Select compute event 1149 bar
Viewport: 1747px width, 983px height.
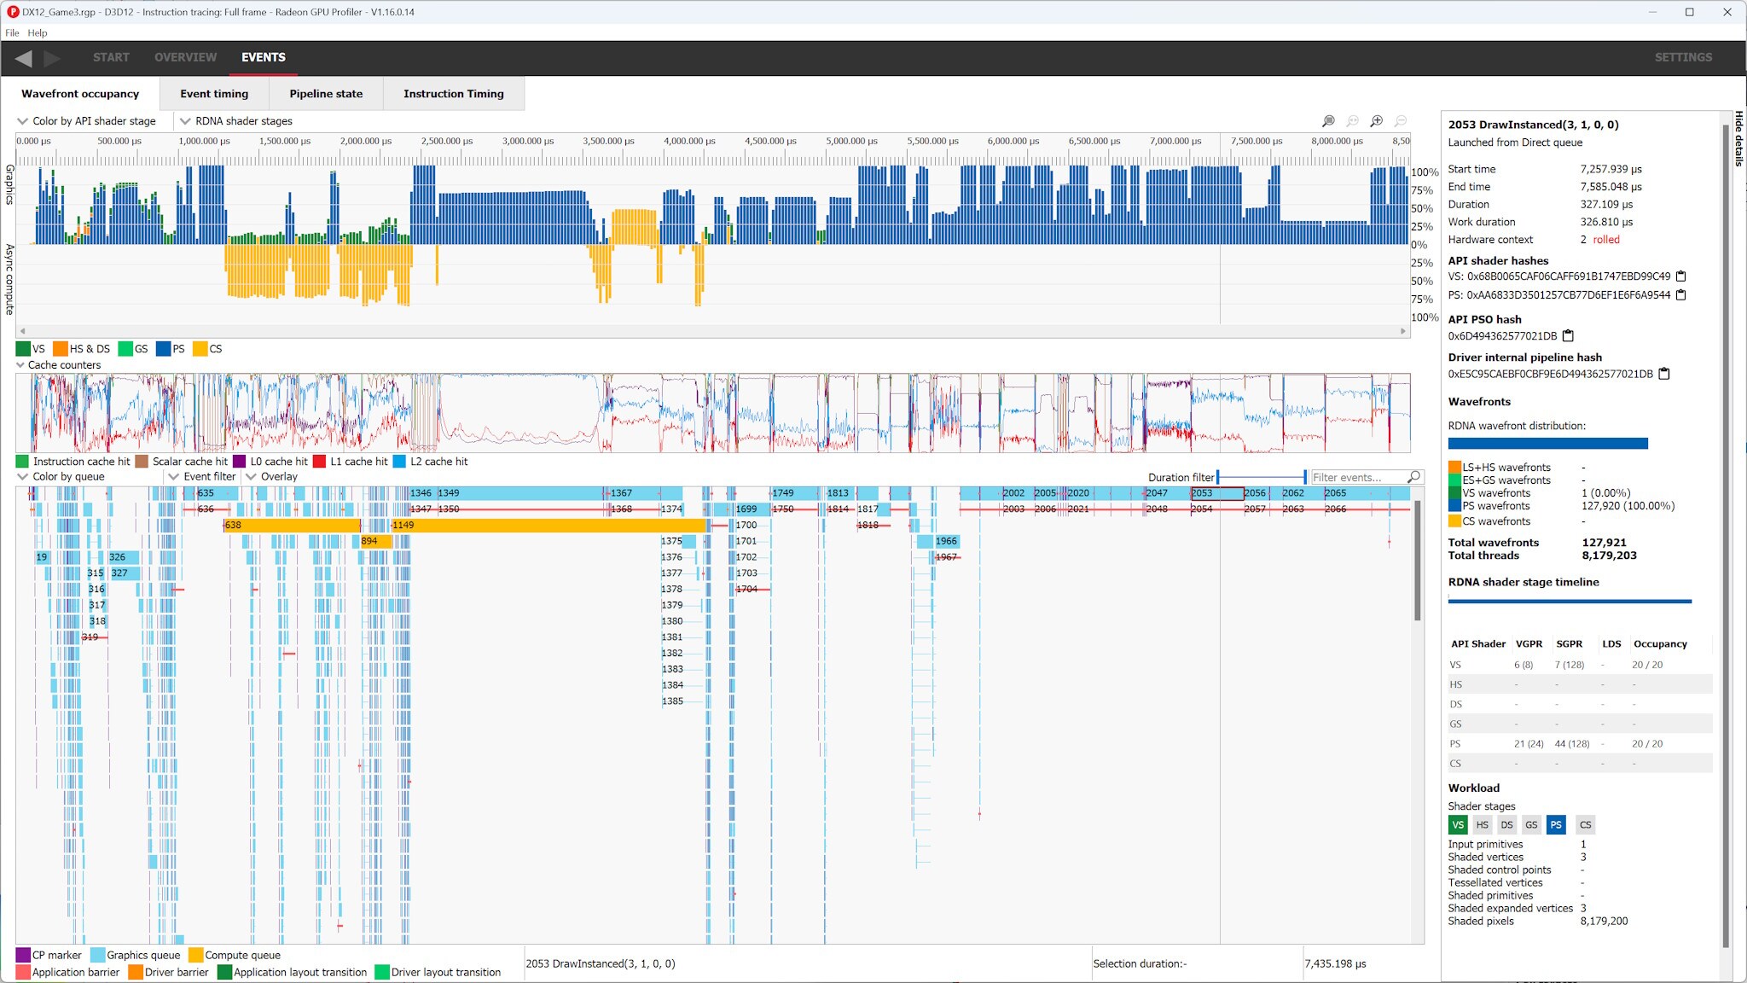(548, 525)
